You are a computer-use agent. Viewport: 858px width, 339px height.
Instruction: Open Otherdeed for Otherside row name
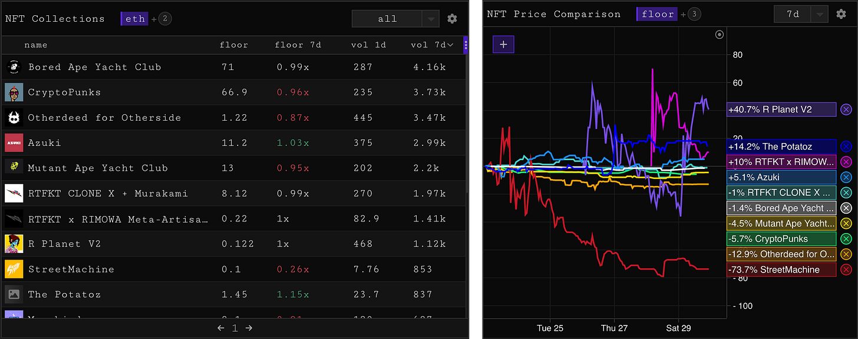104,118
